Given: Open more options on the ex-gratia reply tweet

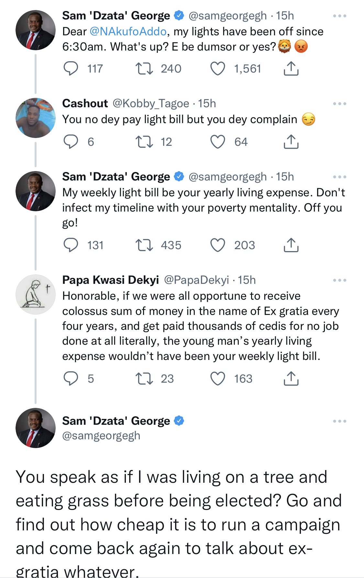Looking at the screenshot, I should click(339, 421).
